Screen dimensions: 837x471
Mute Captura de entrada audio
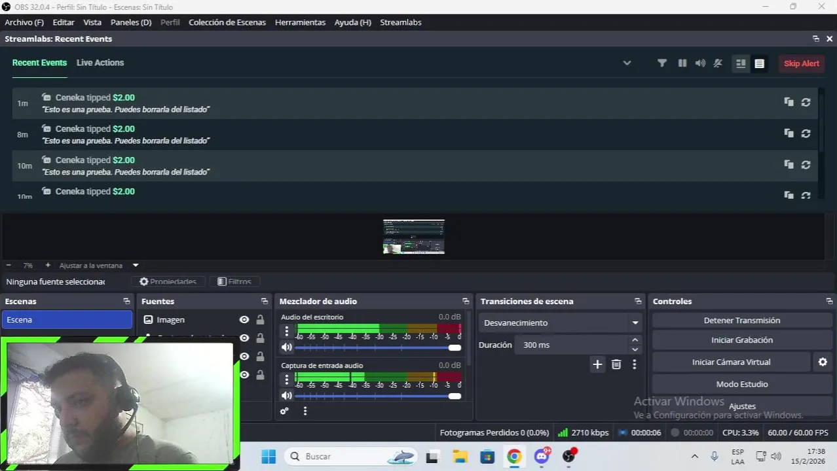click(x=286, y=396)
